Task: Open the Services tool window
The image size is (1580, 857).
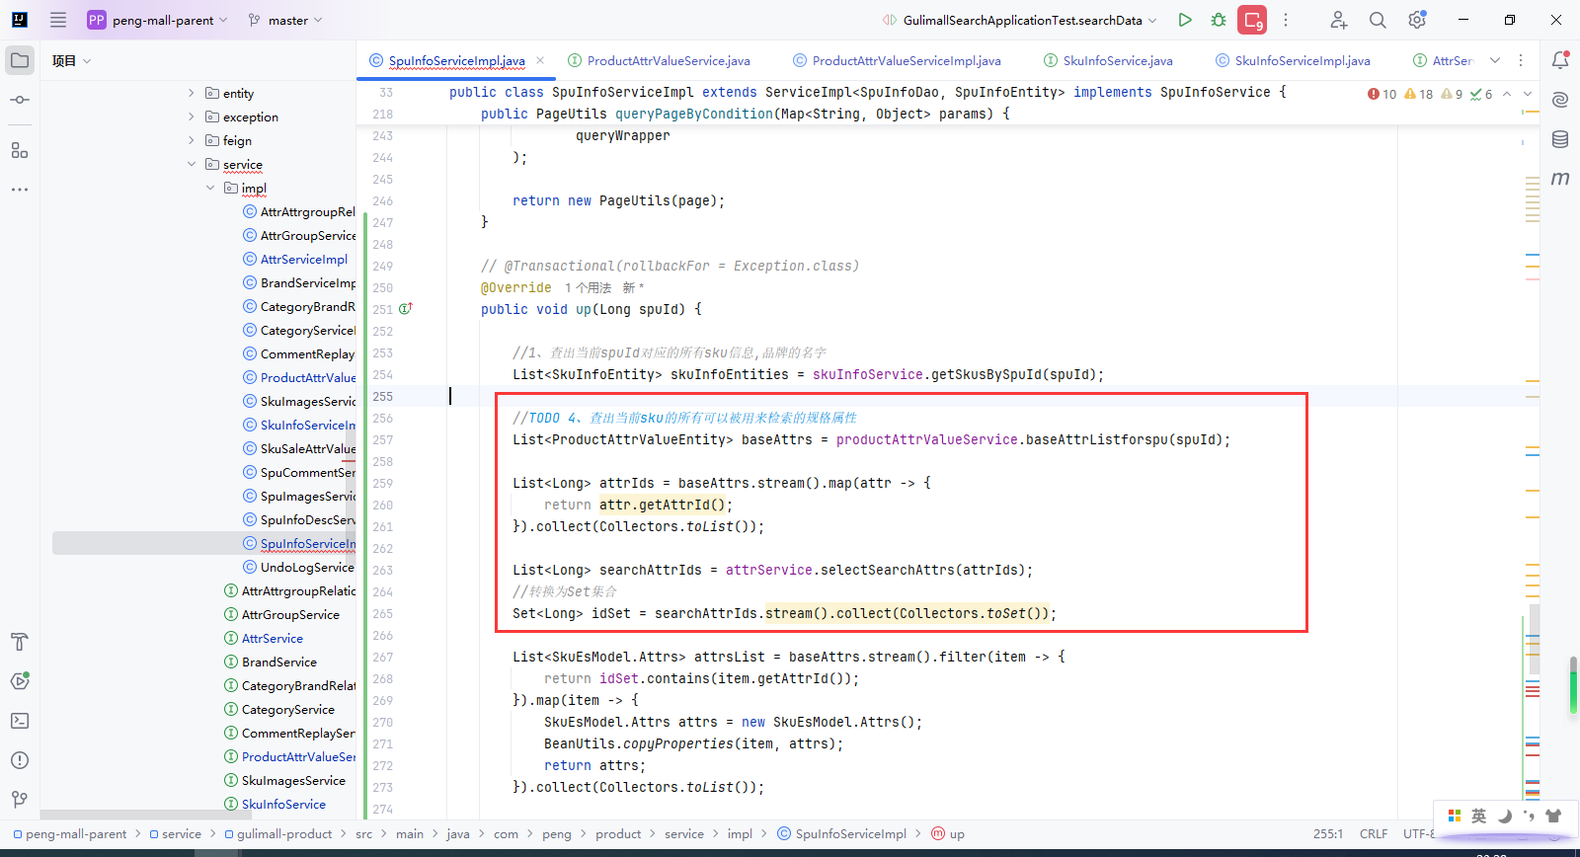Action: tap(20, 681)
